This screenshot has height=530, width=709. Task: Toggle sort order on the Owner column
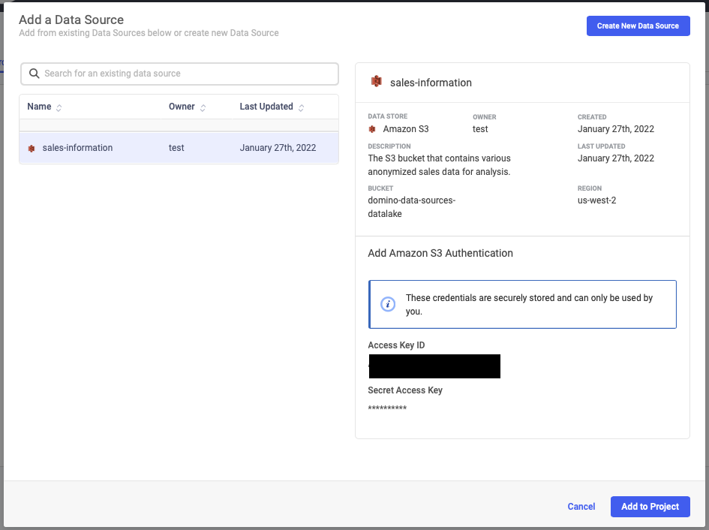coord(203,107)
